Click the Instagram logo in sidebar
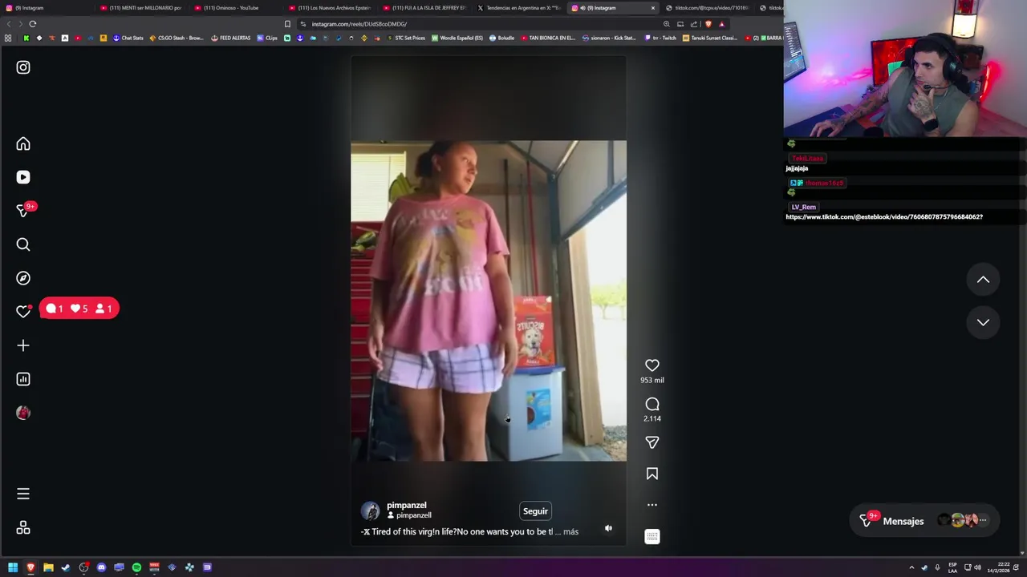The image size is (1027, 577). point(23,67)
